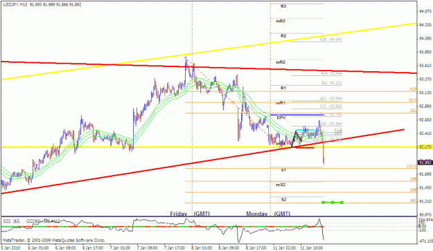Select the cyan short horizontal line
433x251 pixels.
[305, 130]
